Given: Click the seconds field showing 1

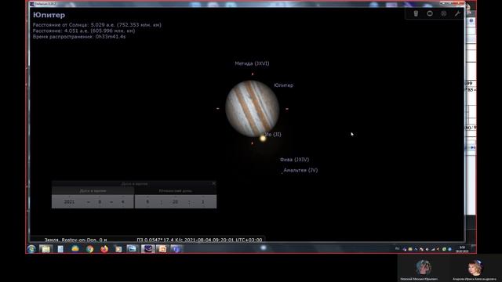Looking at the screenshot, I should [x=202, y=202].
